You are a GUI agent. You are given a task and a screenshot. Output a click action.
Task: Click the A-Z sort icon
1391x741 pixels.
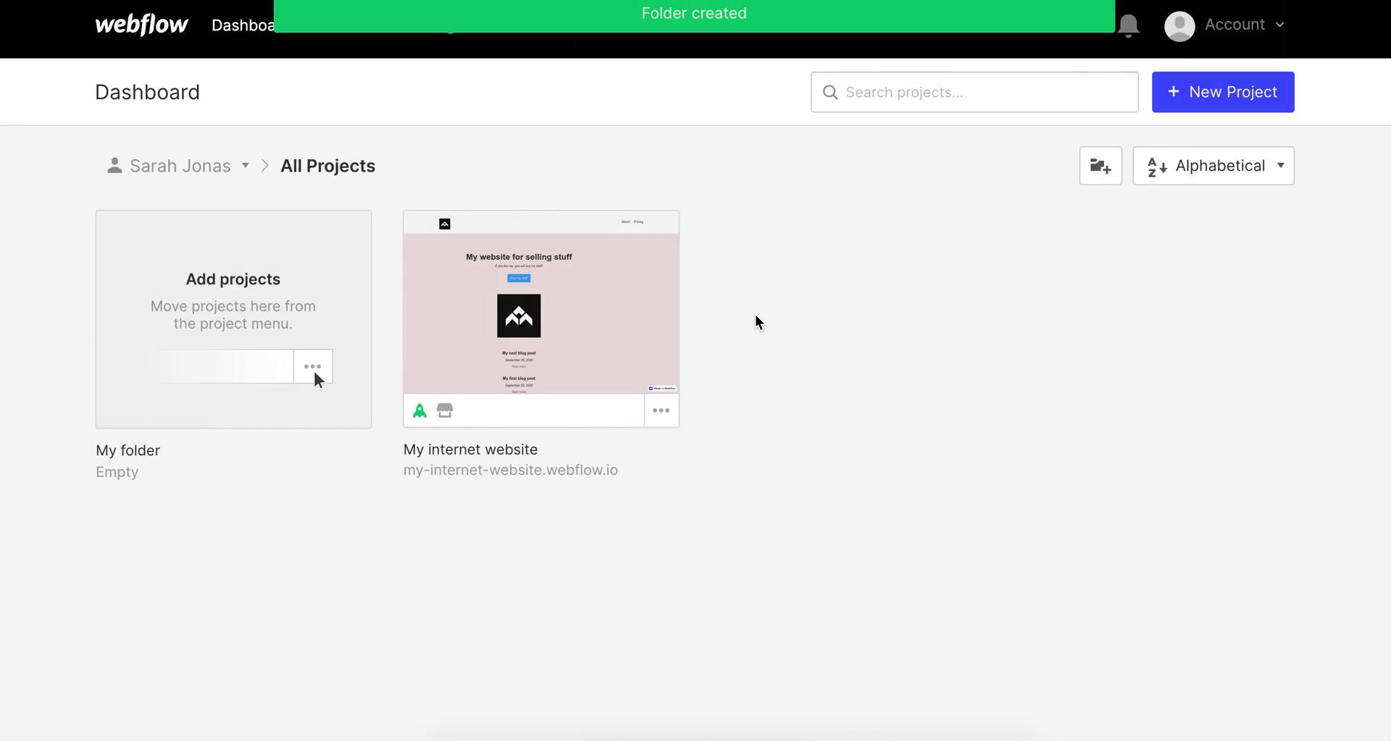coord(1156,166)
